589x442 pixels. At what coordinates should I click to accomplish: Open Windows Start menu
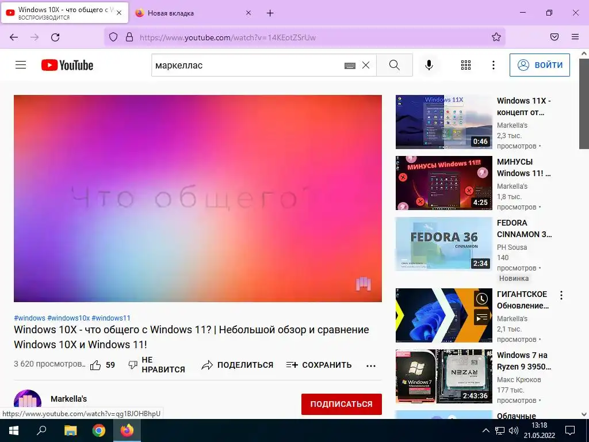(14, 430)
